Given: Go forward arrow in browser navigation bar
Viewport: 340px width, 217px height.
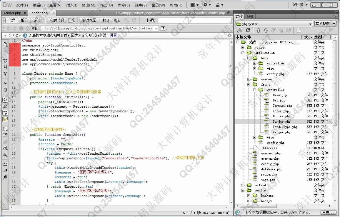Looking at the screenshot, I should 14,29.
